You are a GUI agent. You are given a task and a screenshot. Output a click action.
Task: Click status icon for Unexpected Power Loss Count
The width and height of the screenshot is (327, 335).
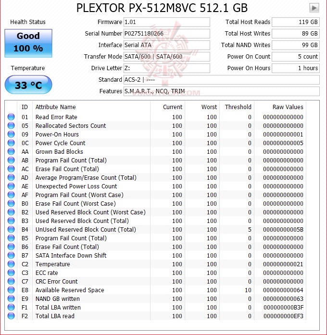(11, 186)
